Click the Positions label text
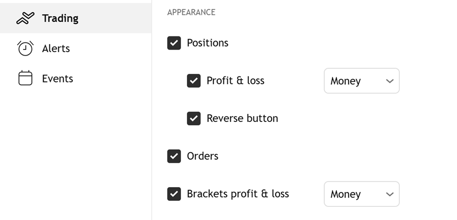 pyautogui.click(x=208, y=43)
